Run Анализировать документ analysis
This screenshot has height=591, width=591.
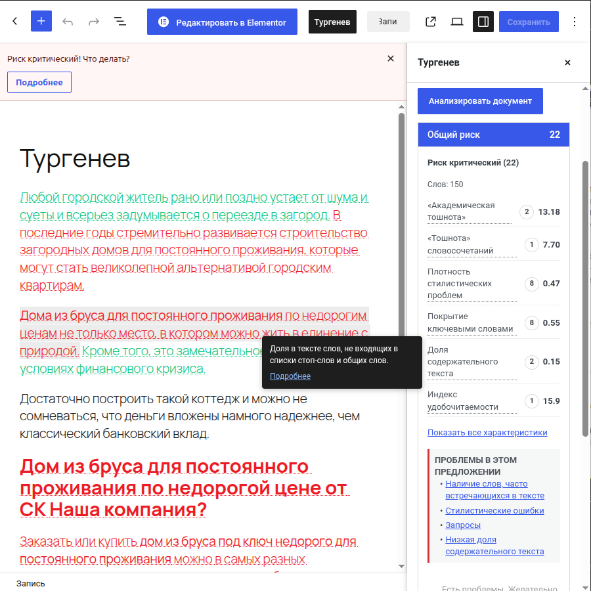(480, 101)
